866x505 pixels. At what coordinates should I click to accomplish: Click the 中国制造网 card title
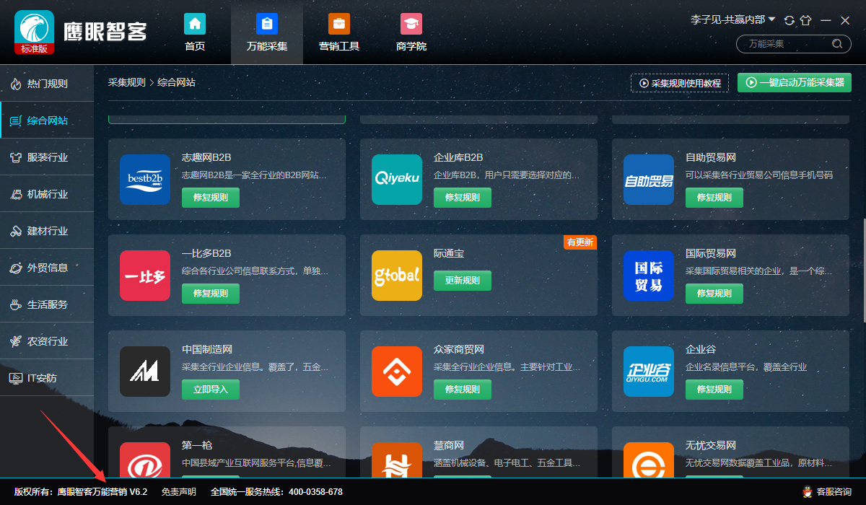click(x=207, y=350)
